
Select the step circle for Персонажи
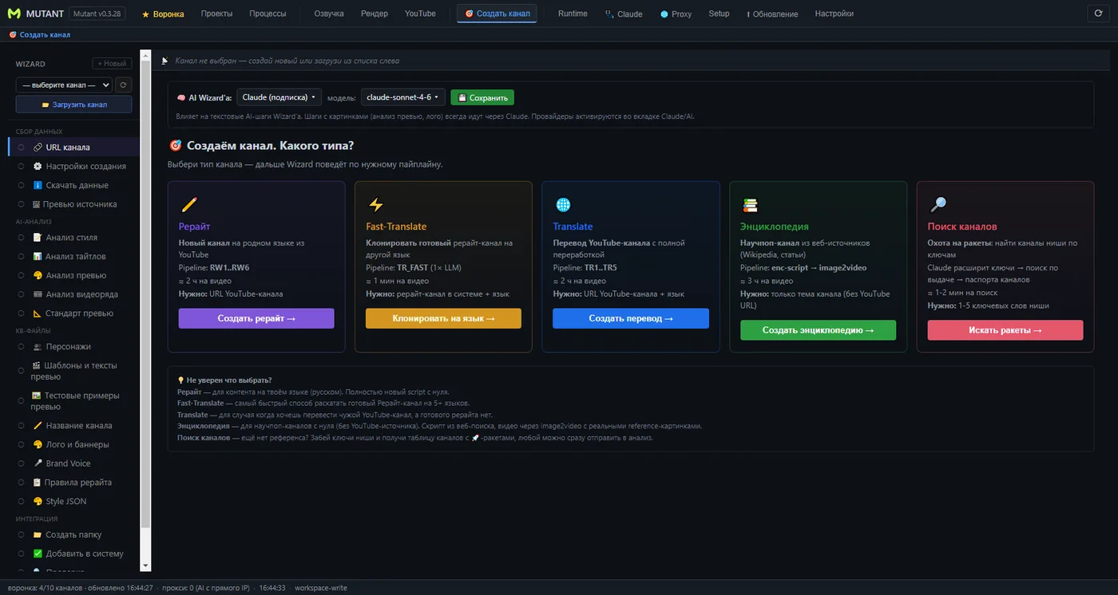[x=22, y=347]
